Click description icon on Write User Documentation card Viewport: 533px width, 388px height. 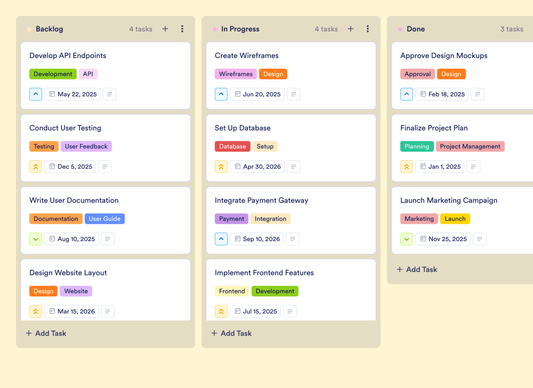[107, 239]
